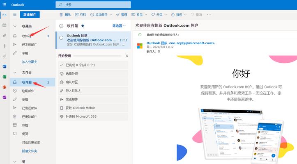The image size is (297, 164).
Task: Click the 加入收藏夹 link
Action: point(29,62)
